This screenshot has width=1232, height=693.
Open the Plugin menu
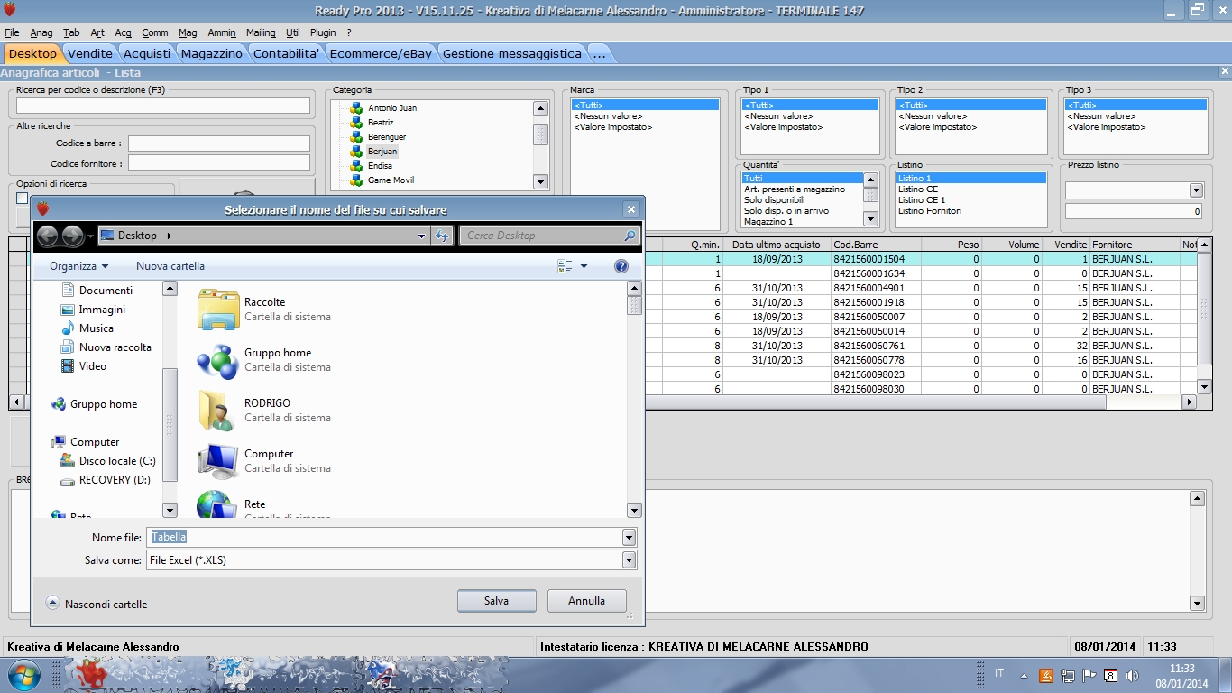click(323, 32)
